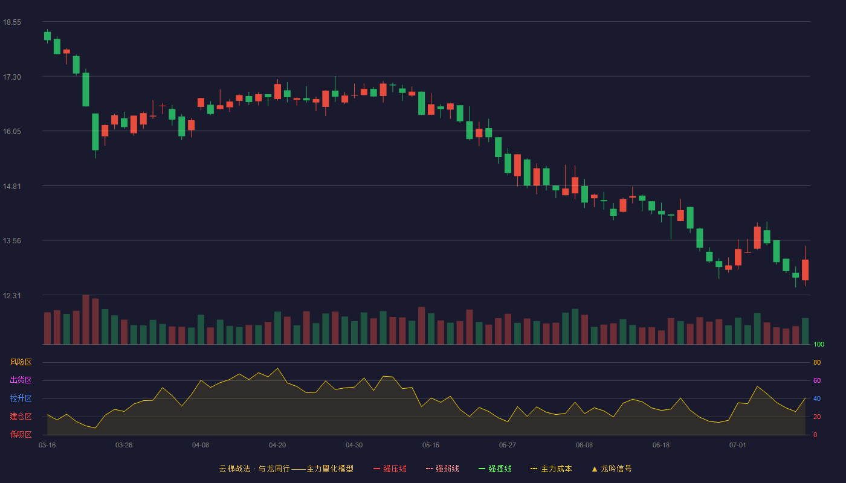This screenshot has width=846, height=483.
Task: Click the tallest red volume bar
Action: click(86, 319)
